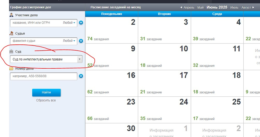Viewport: 260px width, 137px height.
Task: Click plus icon next to participant field
Action: [x=81, y=23]
